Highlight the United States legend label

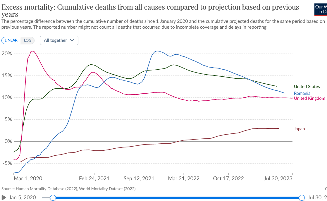307,87
